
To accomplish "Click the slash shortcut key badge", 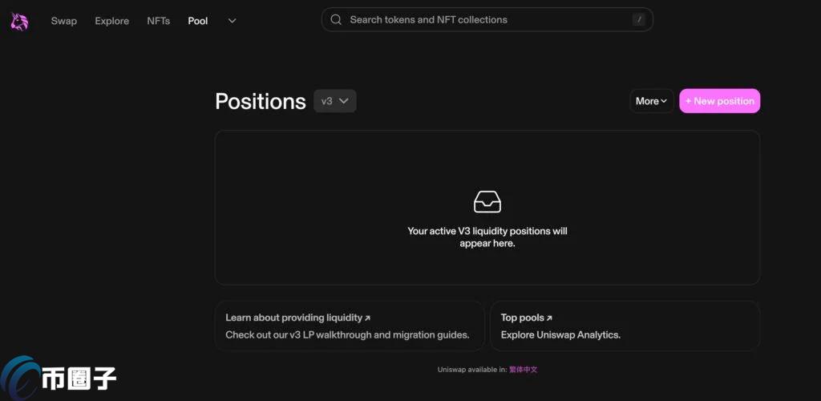I will point(638,20).
